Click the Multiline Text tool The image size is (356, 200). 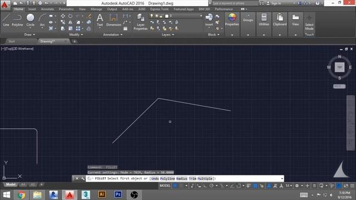pyautogui.click(x=100, y=20)
